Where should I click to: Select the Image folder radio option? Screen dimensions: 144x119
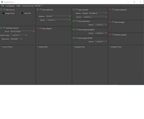[x=3, y=13]
